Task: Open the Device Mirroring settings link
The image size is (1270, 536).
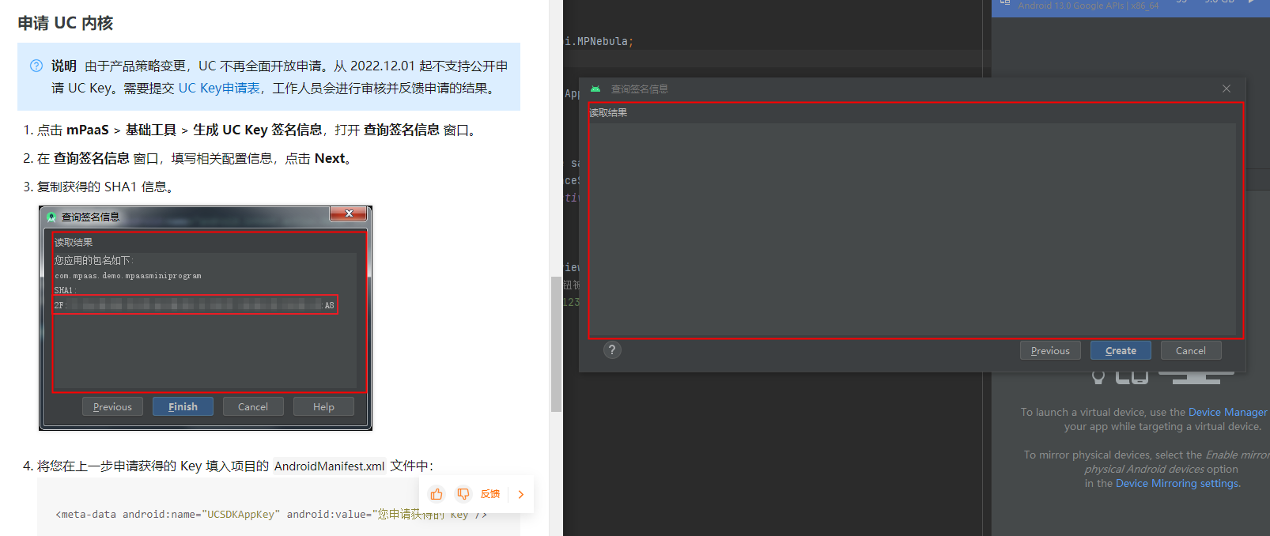Action: point(1177,483)
